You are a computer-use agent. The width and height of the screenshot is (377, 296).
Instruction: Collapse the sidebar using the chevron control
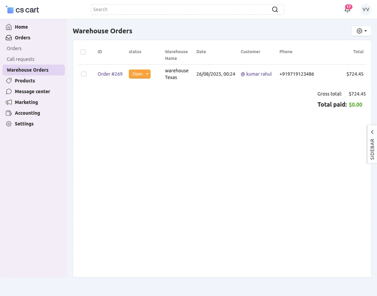pyautogui.click(x=372, y=132)
